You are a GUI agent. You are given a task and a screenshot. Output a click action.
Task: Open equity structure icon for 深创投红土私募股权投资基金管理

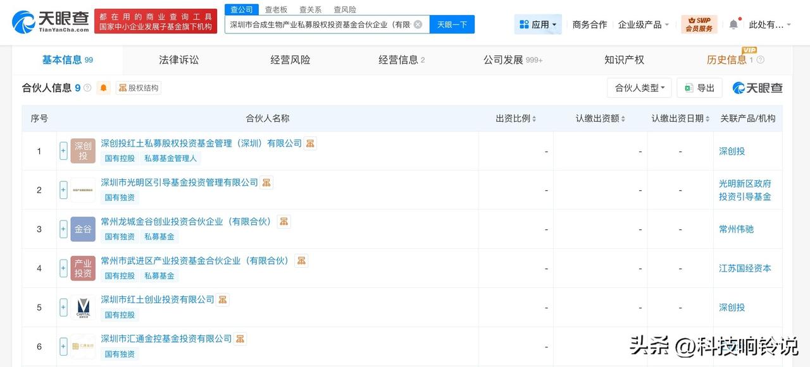pos(310,143)
